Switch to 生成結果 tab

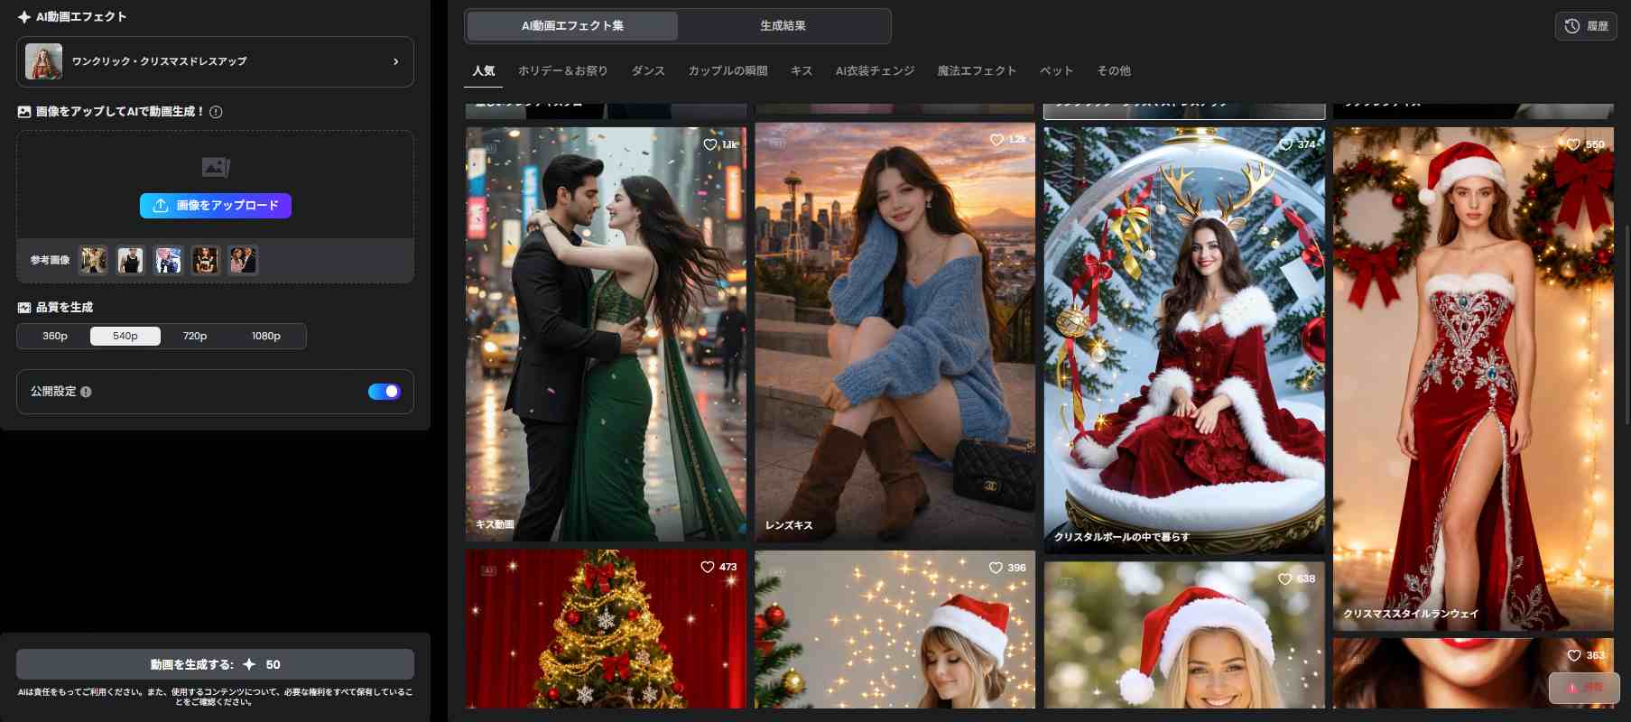(x=783, y=26)
